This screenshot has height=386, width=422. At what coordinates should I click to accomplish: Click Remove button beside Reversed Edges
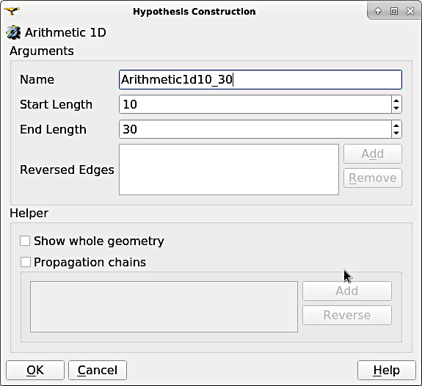click(373, 178)
